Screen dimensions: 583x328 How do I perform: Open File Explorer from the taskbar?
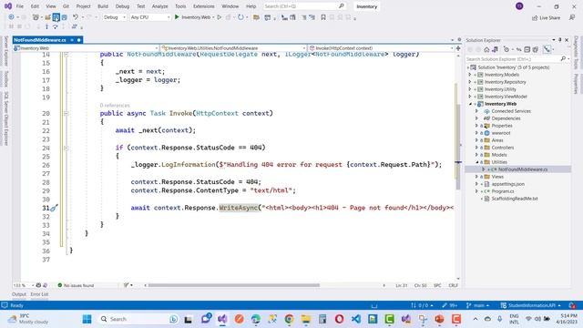(306, 319)
